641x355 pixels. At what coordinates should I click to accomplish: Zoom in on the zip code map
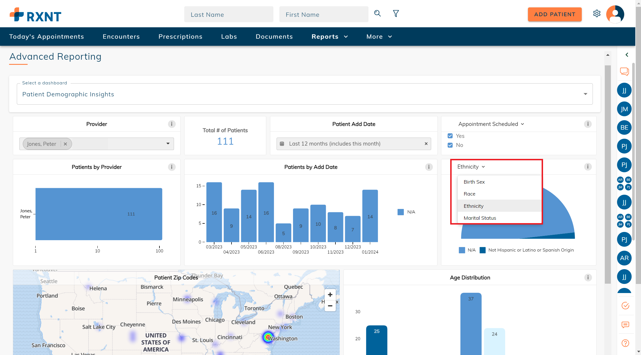(x=330, y=295)
